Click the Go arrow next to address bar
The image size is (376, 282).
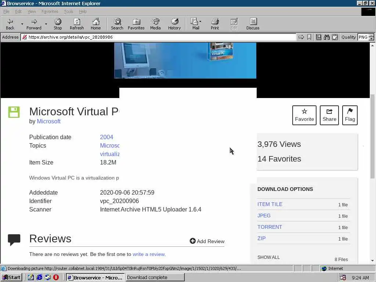pos(301,37)
